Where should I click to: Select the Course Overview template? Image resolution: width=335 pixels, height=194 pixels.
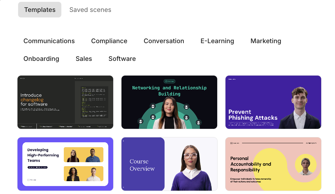(x=169, y=164)
